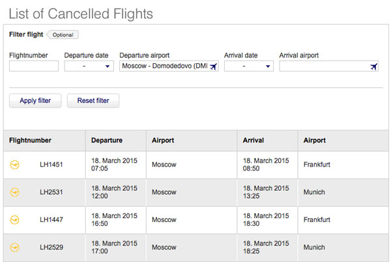Image resolution: width=391 pixels, height=267 pixels.
Task: Click the Lufthansa logo beside LH2531
Action: (15, 193)
